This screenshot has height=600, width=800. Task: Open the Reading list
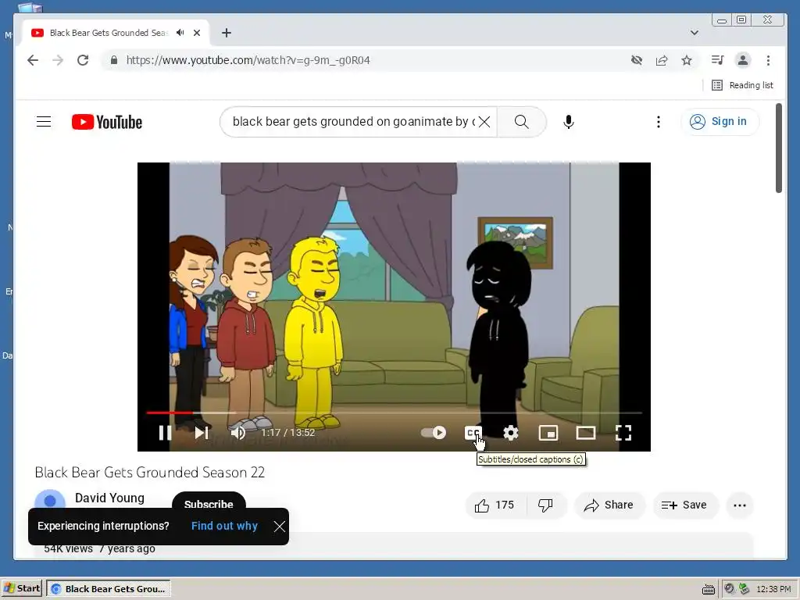click(x=742, y=85)
